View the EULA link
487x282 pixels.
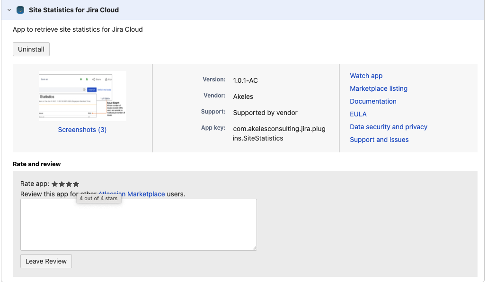[x=358, y=114]
